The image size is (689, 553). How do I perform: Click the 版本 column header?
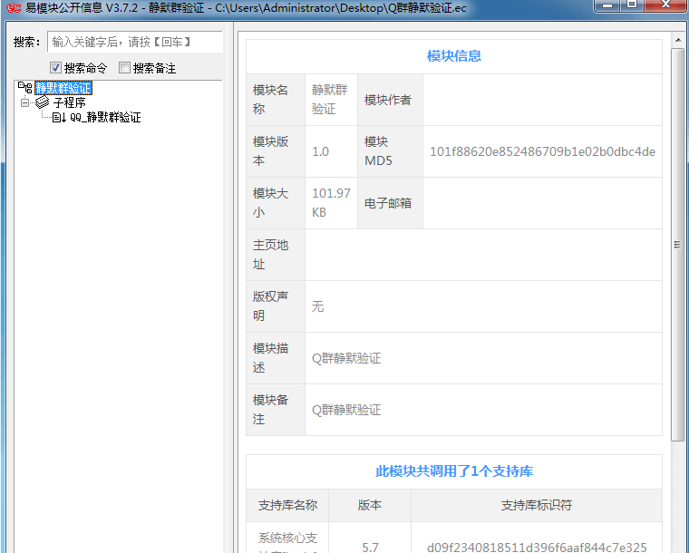(370, 505)
